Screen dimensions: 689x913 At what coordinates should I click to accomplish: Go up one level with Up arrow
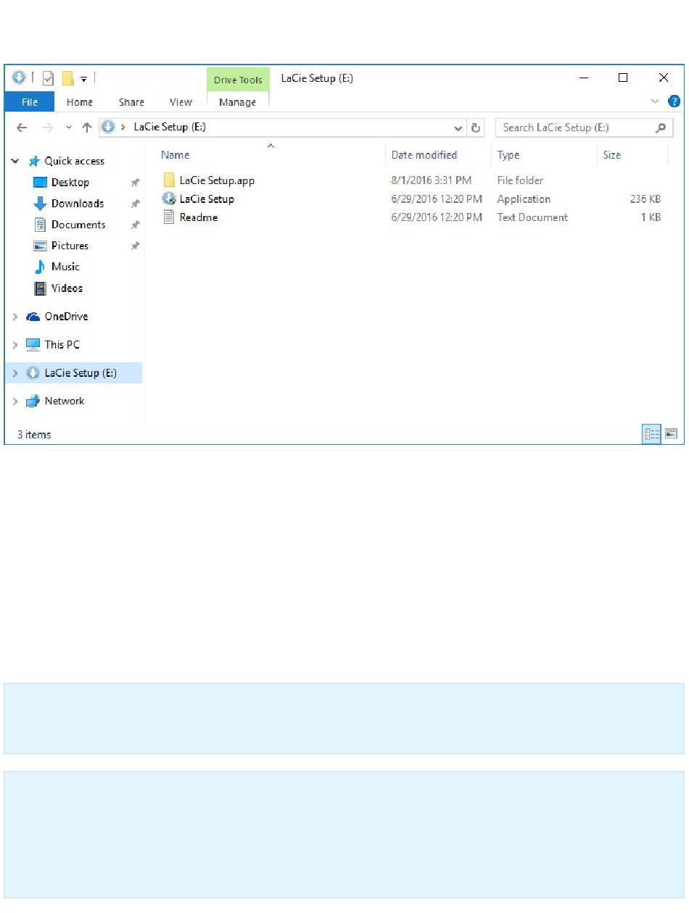tap(87, 128)
